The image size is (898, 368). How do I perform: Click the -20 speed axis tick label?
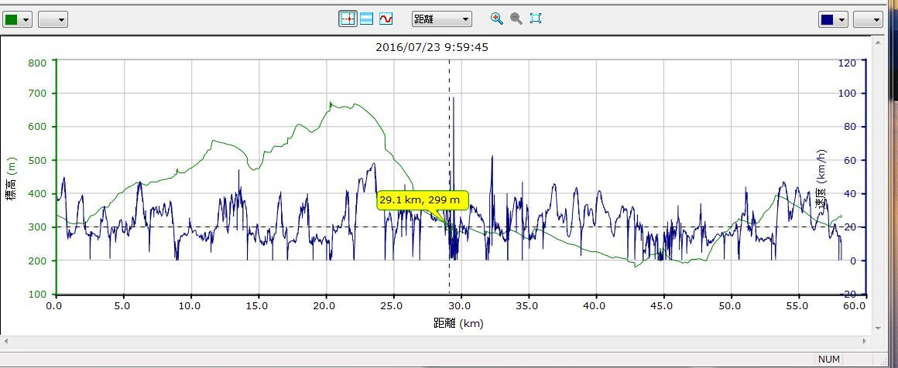click(x=848, y=295)
